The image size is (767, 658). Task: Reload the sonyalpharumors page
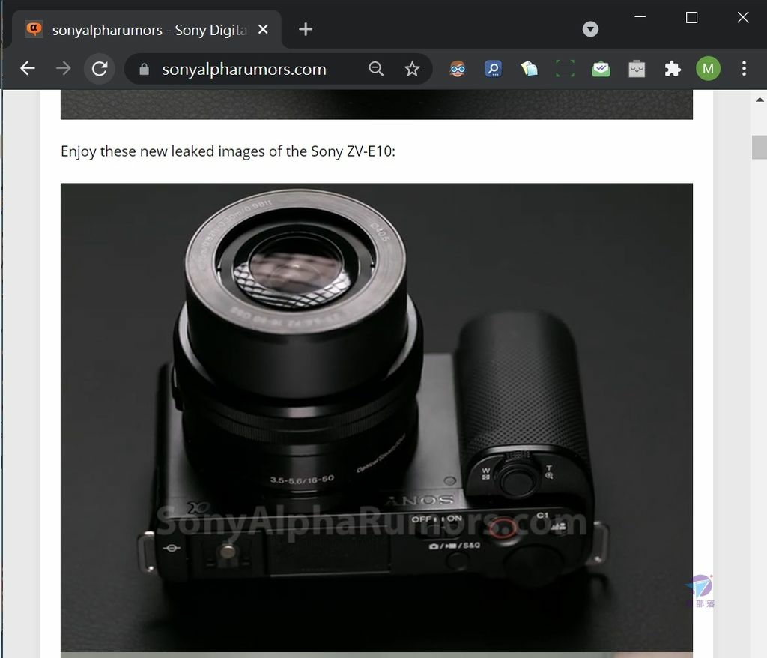(100, 68)
